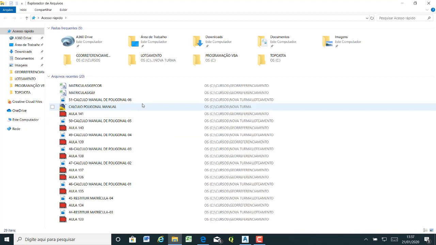Screen dimensions: 436x245
Task: Click the chevron after Acesso rápido in address bar
Action: point(66,18)
